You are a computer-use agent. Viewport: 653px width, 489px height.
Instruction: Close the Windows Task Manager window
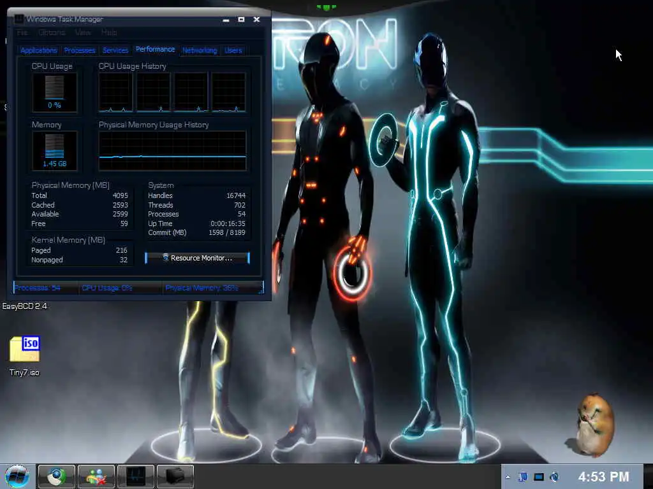coord(256,20)
